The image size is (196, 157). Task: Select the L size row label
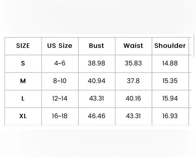[x=23, y=99]
